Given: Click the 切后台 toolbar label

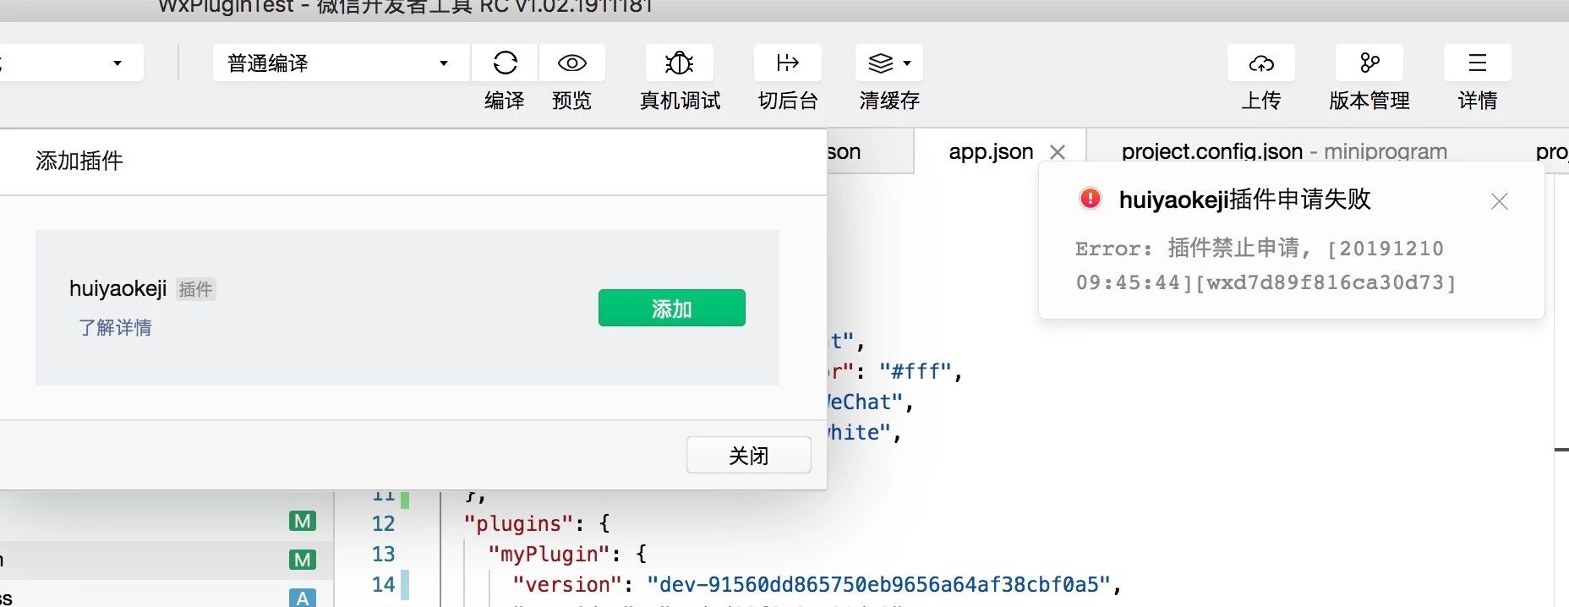Looking at the screenshot, I should (x=788, y=101).
